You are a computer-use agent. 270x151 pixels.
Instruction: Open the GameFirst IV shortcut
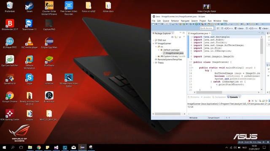pos(10,79)
